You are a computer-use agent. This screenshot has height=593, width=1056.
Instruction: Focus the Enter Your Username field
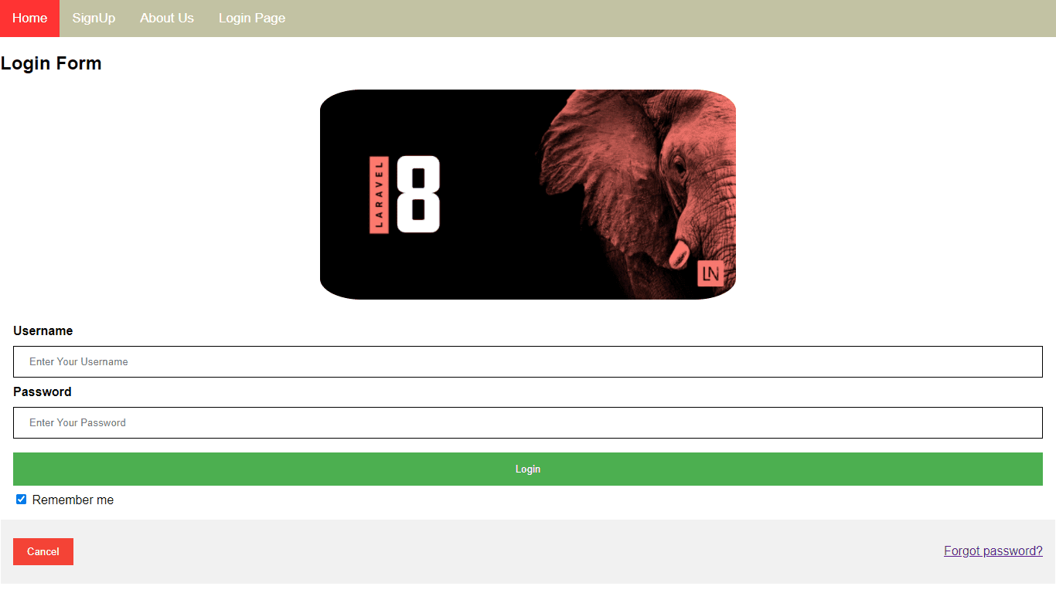click(528, 361)
